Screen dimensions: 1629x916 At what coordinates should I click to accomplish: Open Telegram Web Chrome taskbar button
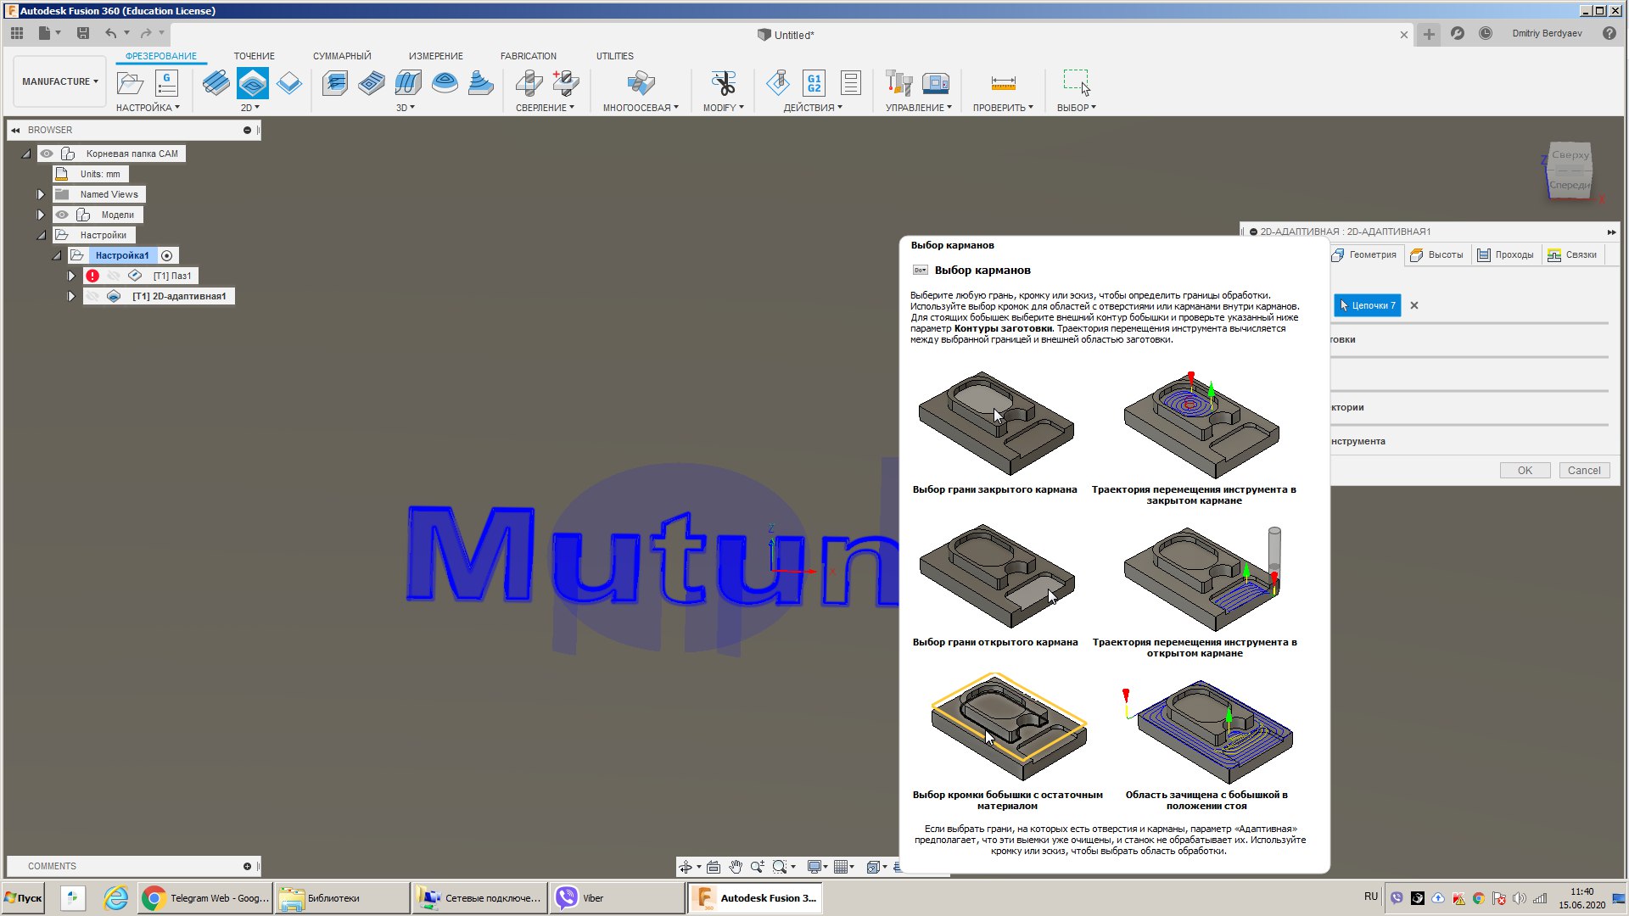tap(205, 898)
